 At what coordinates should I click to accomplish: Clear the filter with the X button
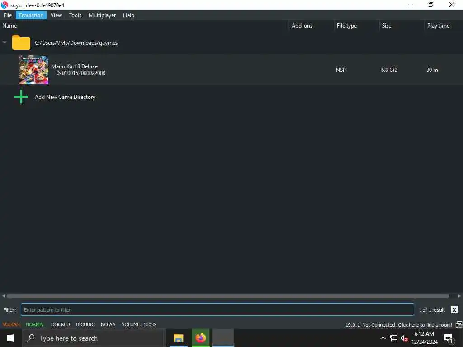click(454, 310)
